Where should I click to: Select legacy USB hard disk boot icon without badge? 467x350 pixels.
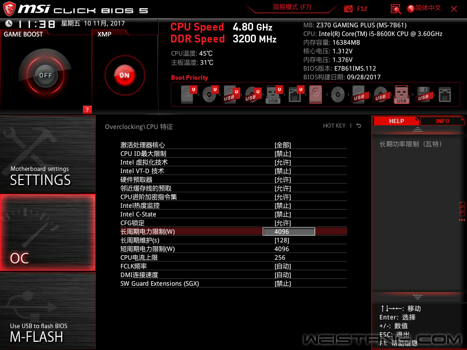click(x=359, y=95)
